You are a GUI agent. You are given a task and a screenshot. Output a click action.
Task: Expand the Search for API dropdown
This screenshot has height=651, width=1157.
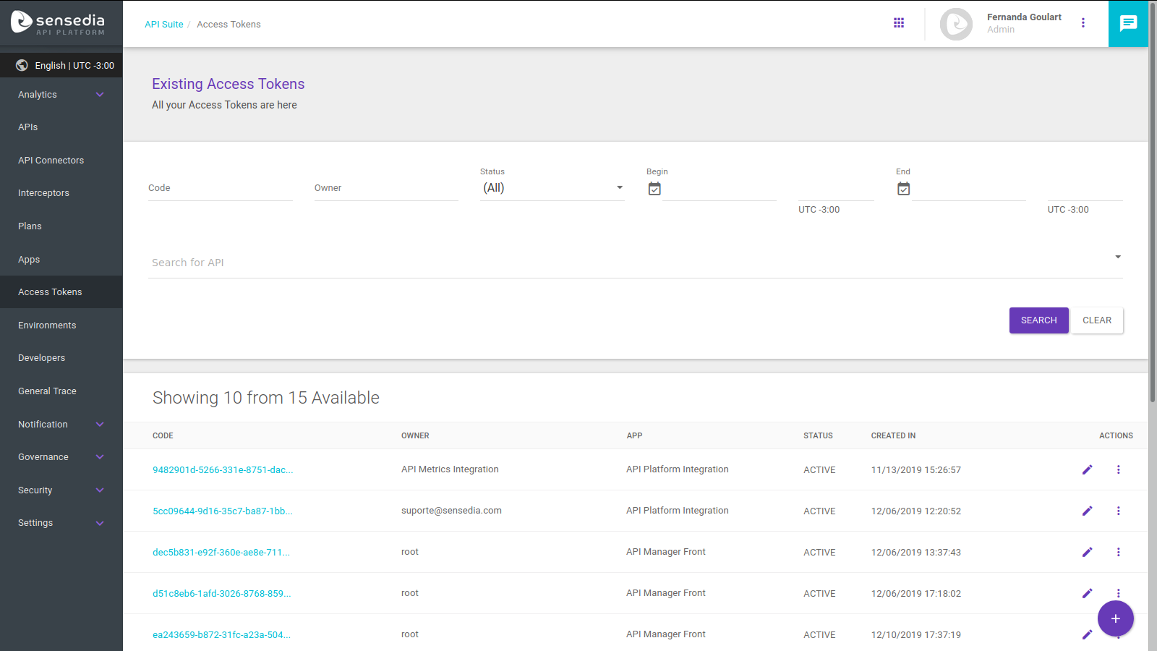(x=1117, y=258)
